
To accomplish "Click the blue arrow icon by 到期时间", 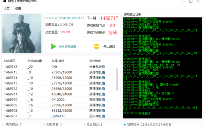I will (x=125, y=124).
